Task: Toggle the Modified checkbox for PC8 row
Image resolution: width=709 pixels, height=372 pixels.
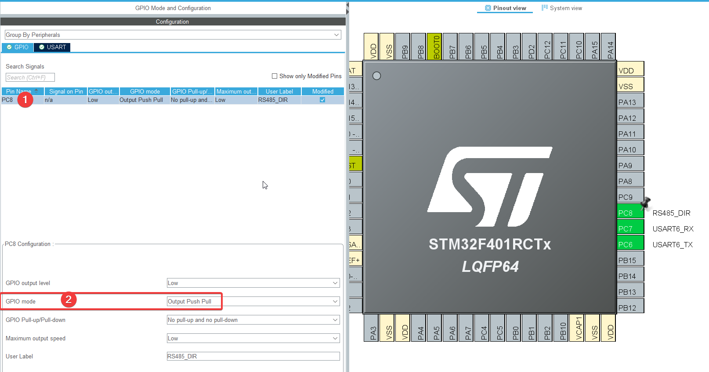Action: (x=322, y=100)
